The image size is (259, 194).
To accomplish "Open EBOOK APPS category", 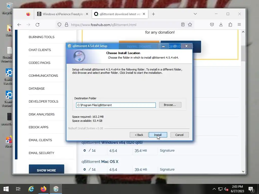I will click(38, 127).
